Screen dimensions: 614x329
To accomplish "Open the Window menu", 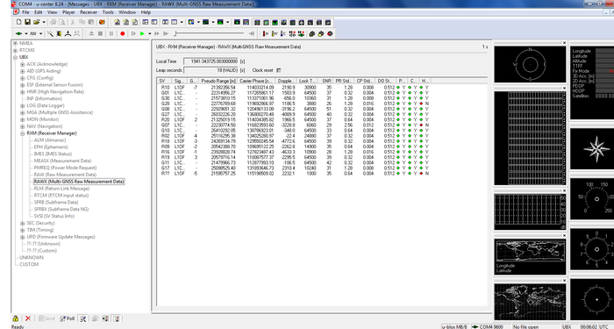I will [127, 12].
